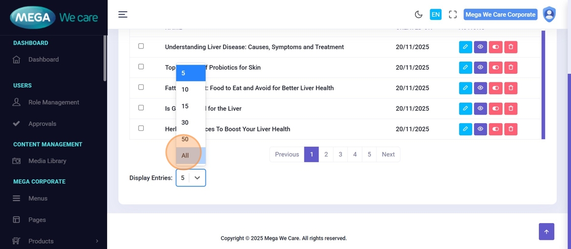571x249 pixels.
Task: Delete the Herbs and Spices liver entry
Action: pyautogui.click(x=511, y=129)
